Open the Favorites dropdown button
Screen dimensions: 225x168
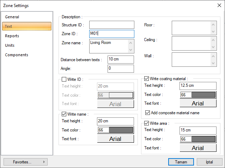click(25, 162)
